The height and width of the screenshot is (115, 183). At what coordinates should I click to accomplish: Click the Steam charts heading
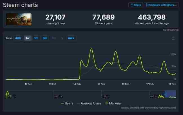pos(21,5)
